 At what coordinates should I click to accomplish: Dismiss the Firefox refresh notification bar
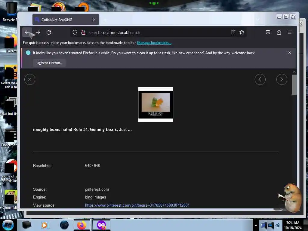point(290,53)
